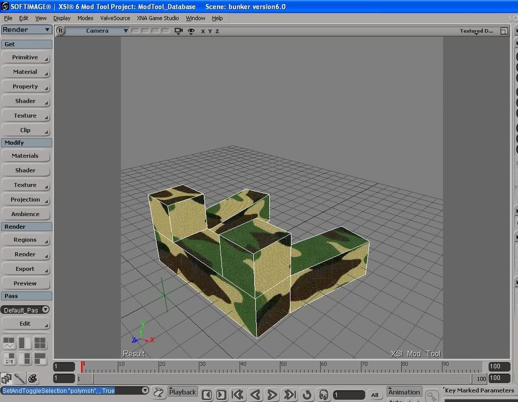Play the animation forward
The image size is (518, 402).
pos(272,394)
